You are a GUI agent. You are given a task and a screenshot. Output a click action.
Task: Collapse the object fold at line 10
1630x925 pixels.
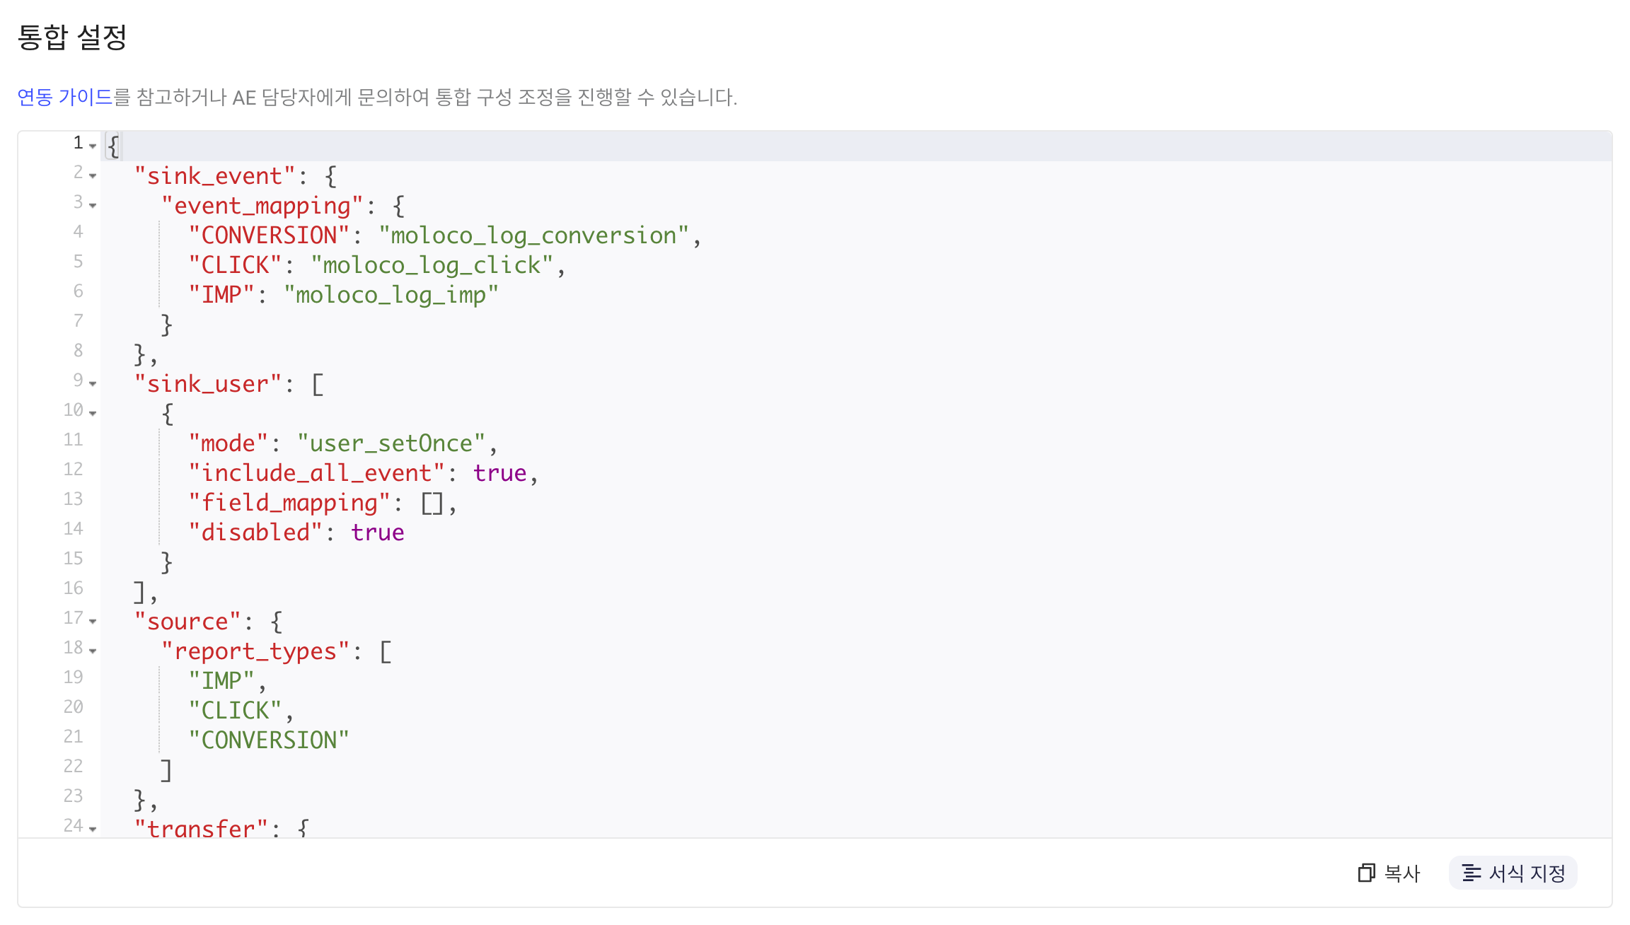pos(93,413)
